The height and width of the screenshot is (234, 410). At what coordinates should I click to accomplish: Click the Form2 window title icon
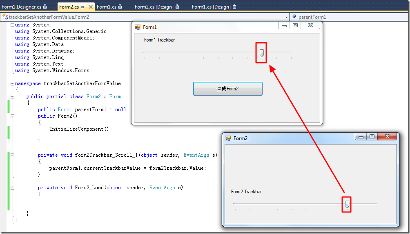pyautogui.click(x=228, y=138)
